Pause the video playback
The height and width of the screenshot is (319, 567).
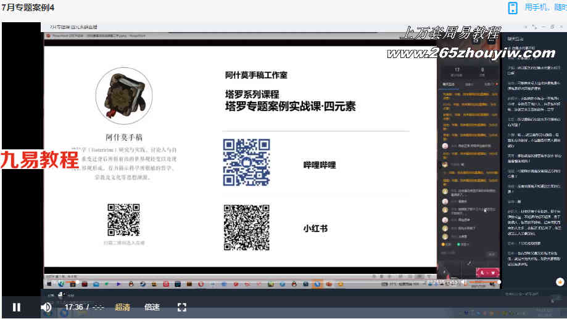(16, 307)
